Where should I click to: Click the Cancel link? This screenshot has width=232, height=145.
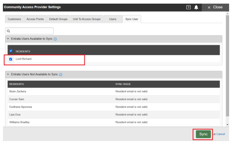tap(221, 134)
